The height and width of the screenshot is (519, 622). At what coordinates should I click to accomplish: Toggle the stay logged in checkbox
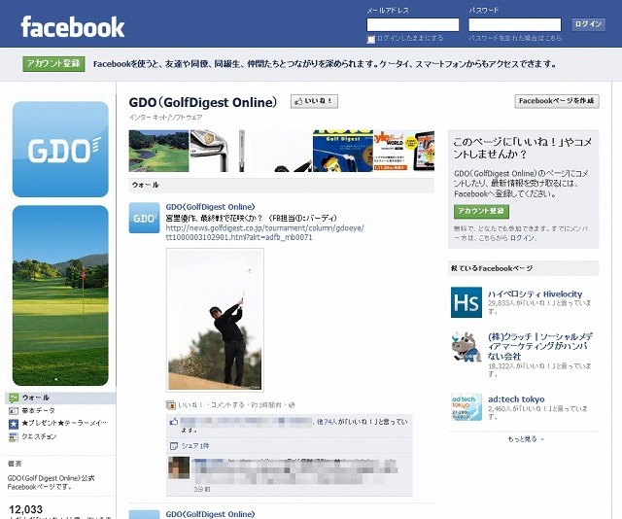pyautogui.click(x=370, y=39)
